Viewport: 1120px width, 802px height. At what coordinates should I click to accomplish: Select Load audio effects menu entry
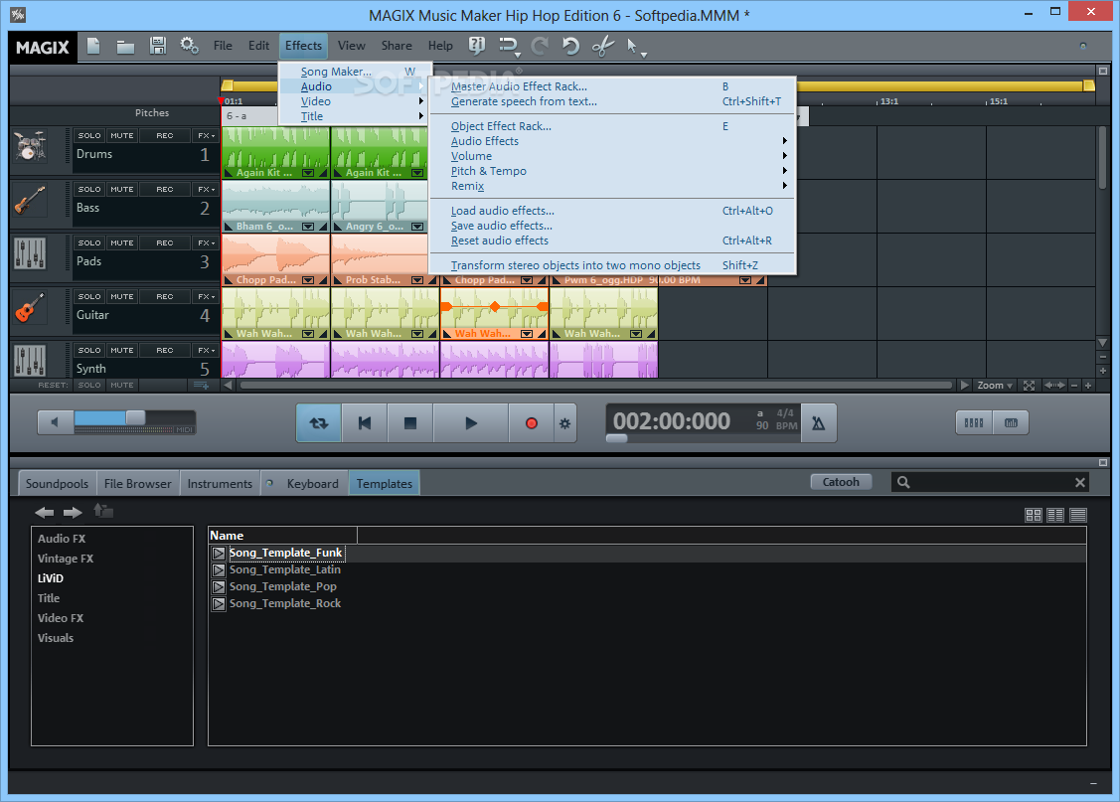click(613, 211)
